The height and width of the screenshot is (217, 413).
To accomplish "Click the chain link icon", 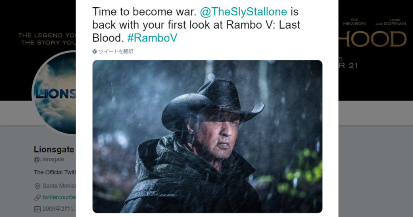I will point(38,197).
